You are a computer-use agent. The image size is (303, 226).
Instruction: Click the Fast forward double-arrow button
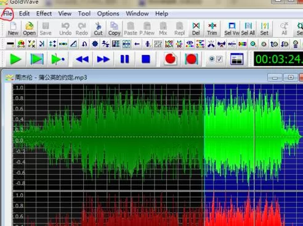pos(103,59)
